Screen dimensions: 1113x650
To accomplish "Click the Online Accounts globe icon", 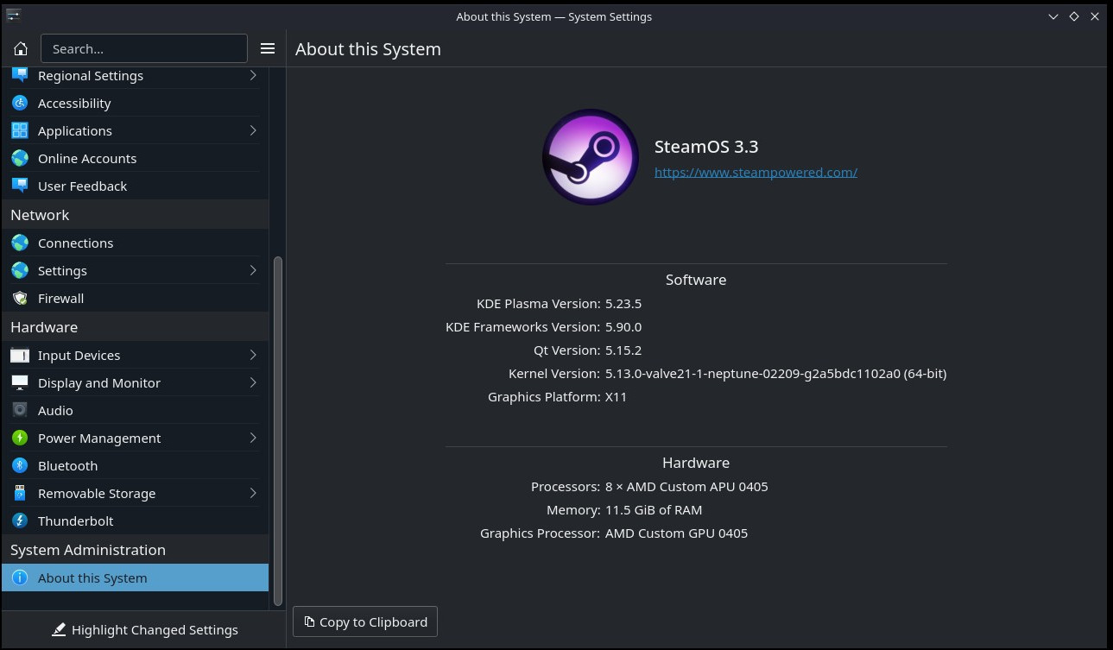I will 20,158.
